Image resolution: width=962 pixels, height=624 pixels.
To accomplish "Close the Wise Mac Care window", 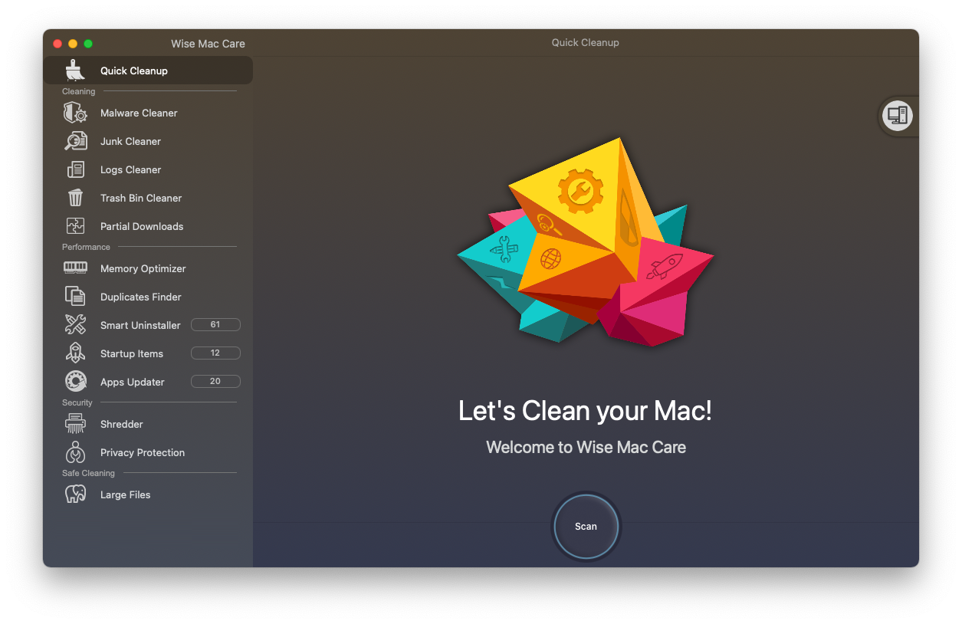I will click(57, 44).
